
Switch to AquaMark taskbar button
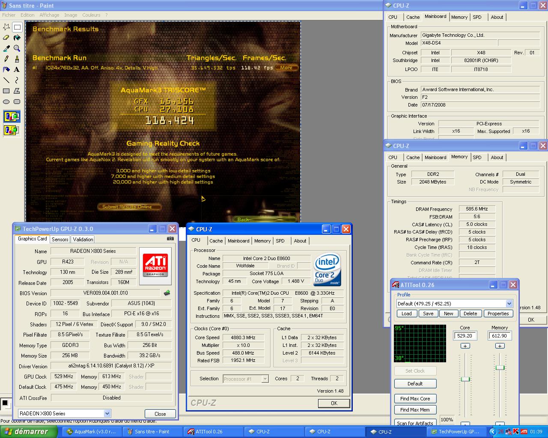coord(92,432)
